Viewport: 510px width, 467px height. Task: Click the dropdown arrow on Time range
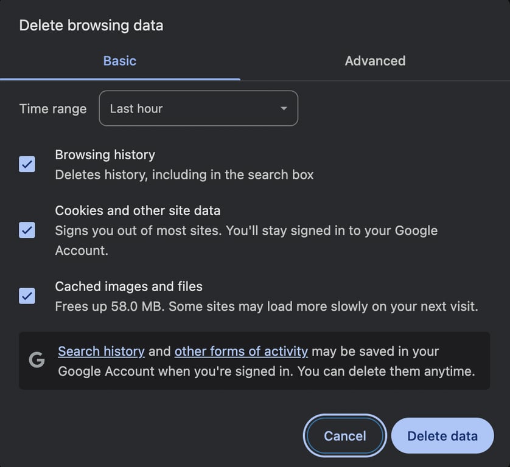(x=282, y=108)
